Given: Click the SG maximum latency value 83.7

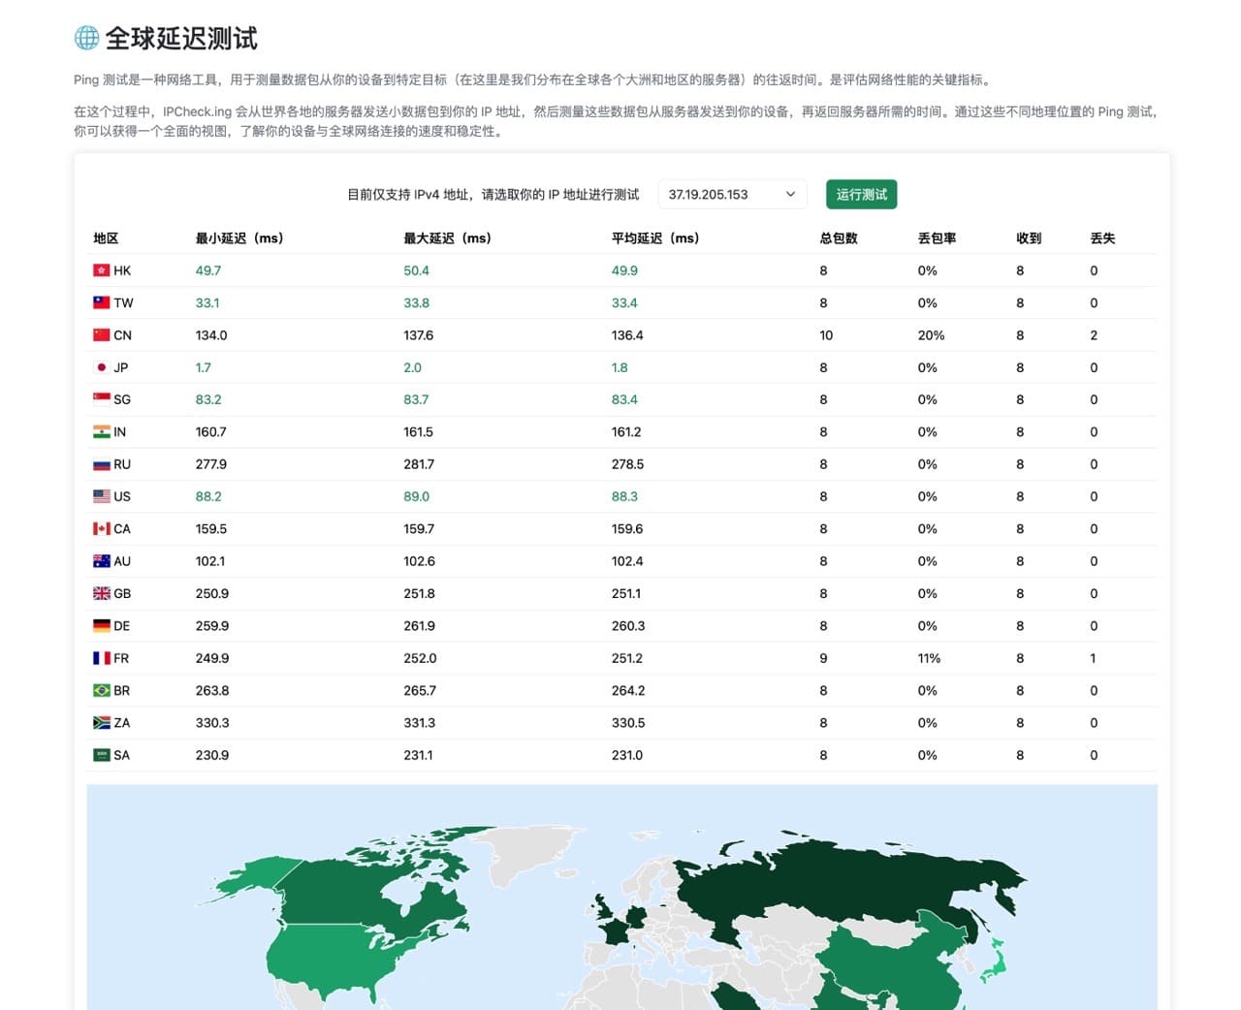Looking at the screenshot, I should (x=416, y=399).
